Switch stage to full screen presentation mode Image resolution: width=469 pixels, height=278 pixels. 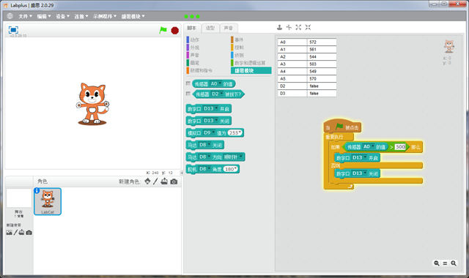click(13, 30)
